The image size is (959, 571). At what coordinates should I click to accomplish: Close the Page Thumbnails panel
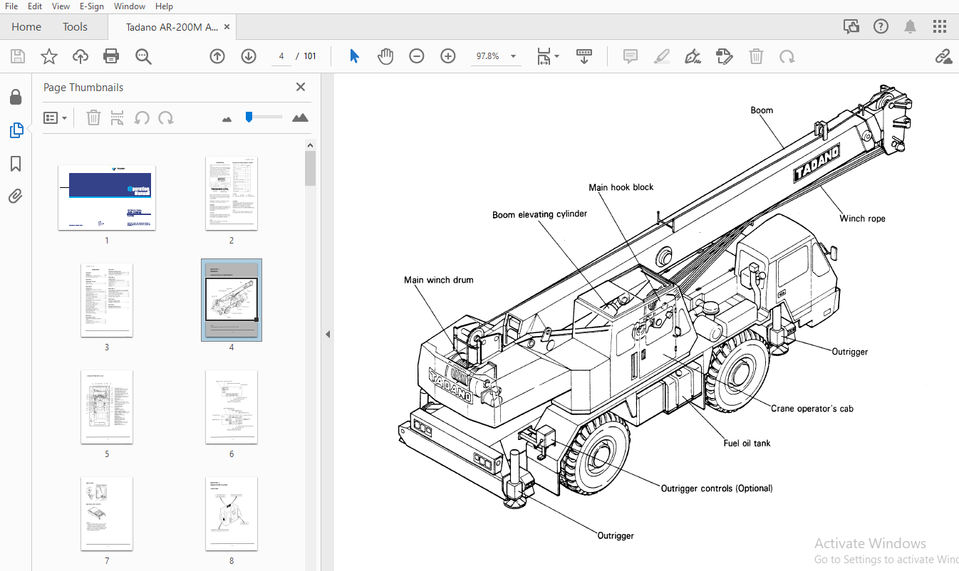click(x=301, y=87)
